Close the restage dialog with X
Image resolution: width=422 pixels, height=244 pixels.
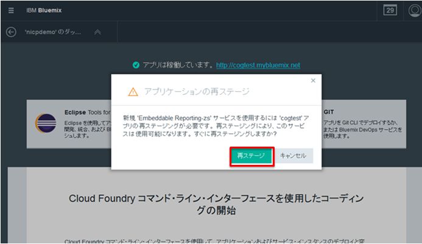point(313,80)
